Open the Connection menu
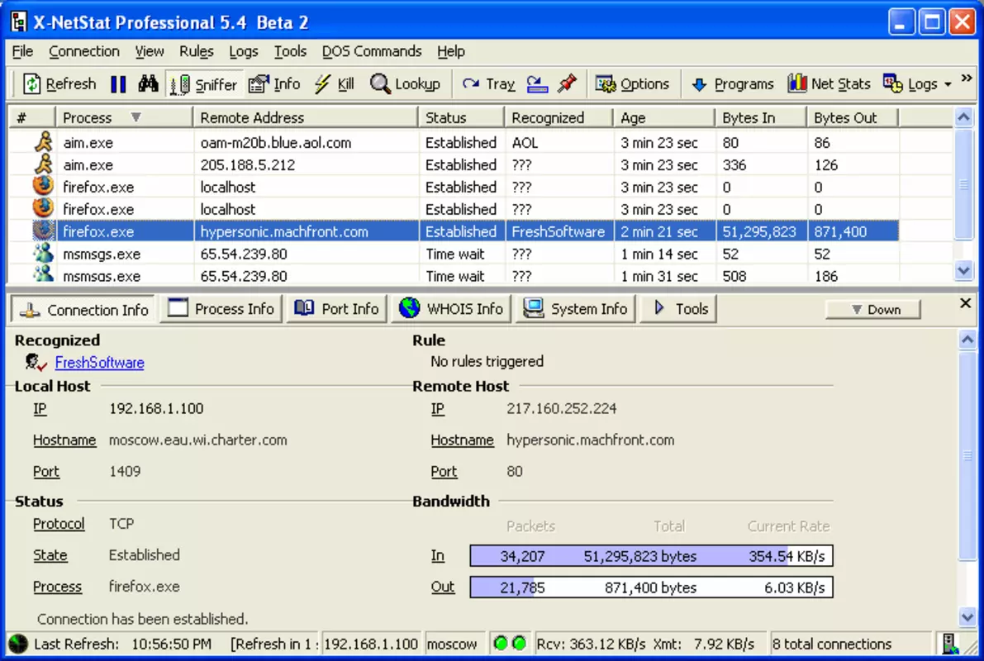Screen dimensions: 984x661 (x=84, y=51)
